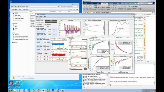Click Burn in Explorer toolbar
The image size is (164, 92).
[20, 9]
